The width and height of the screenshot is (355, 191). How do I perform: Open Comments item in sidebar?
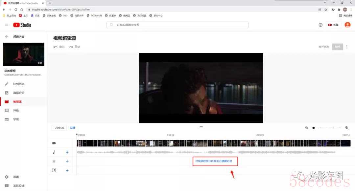tap(24, 110)
